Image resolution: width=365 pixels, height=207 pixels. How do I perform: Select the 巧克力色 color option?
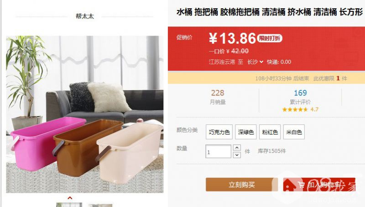click(219, 132)
